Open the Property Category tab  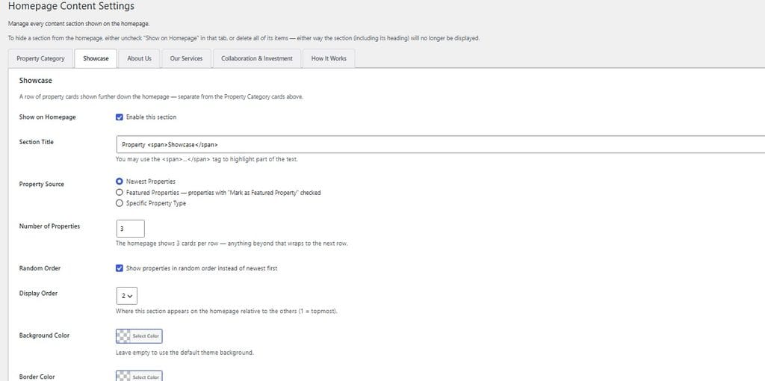40,58
